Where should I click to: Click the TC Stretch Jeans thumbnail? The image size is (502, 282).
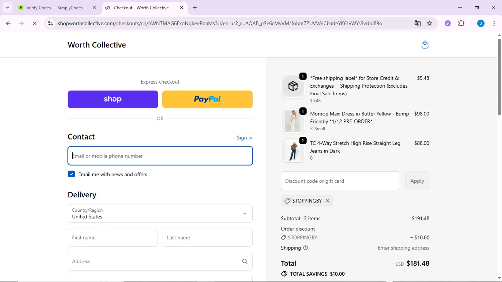[293, 151]
